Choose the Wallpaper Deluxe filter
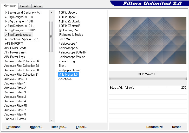Viewport: 189px width, 133px height. (69, 70)
